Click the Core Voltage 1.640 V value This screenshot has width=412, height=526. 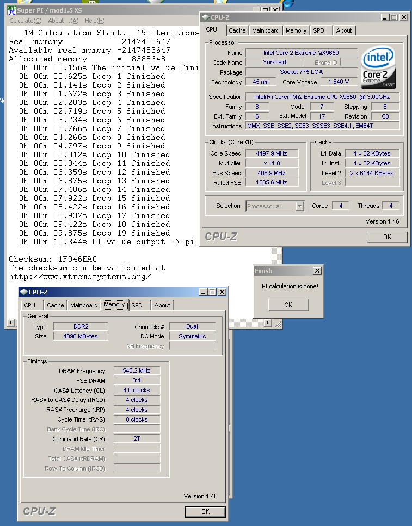[x=339, y=82]
